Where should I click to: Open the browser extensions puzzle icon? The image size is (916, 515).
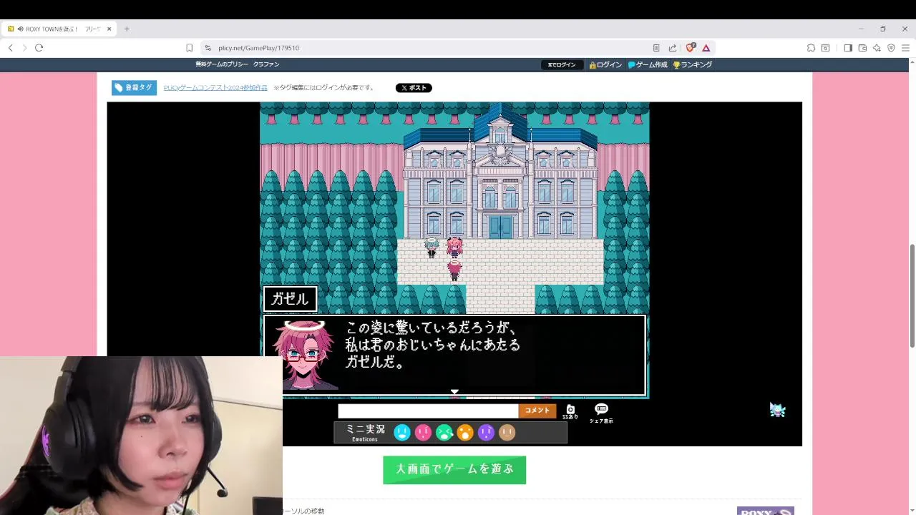[x=811, y=48]
